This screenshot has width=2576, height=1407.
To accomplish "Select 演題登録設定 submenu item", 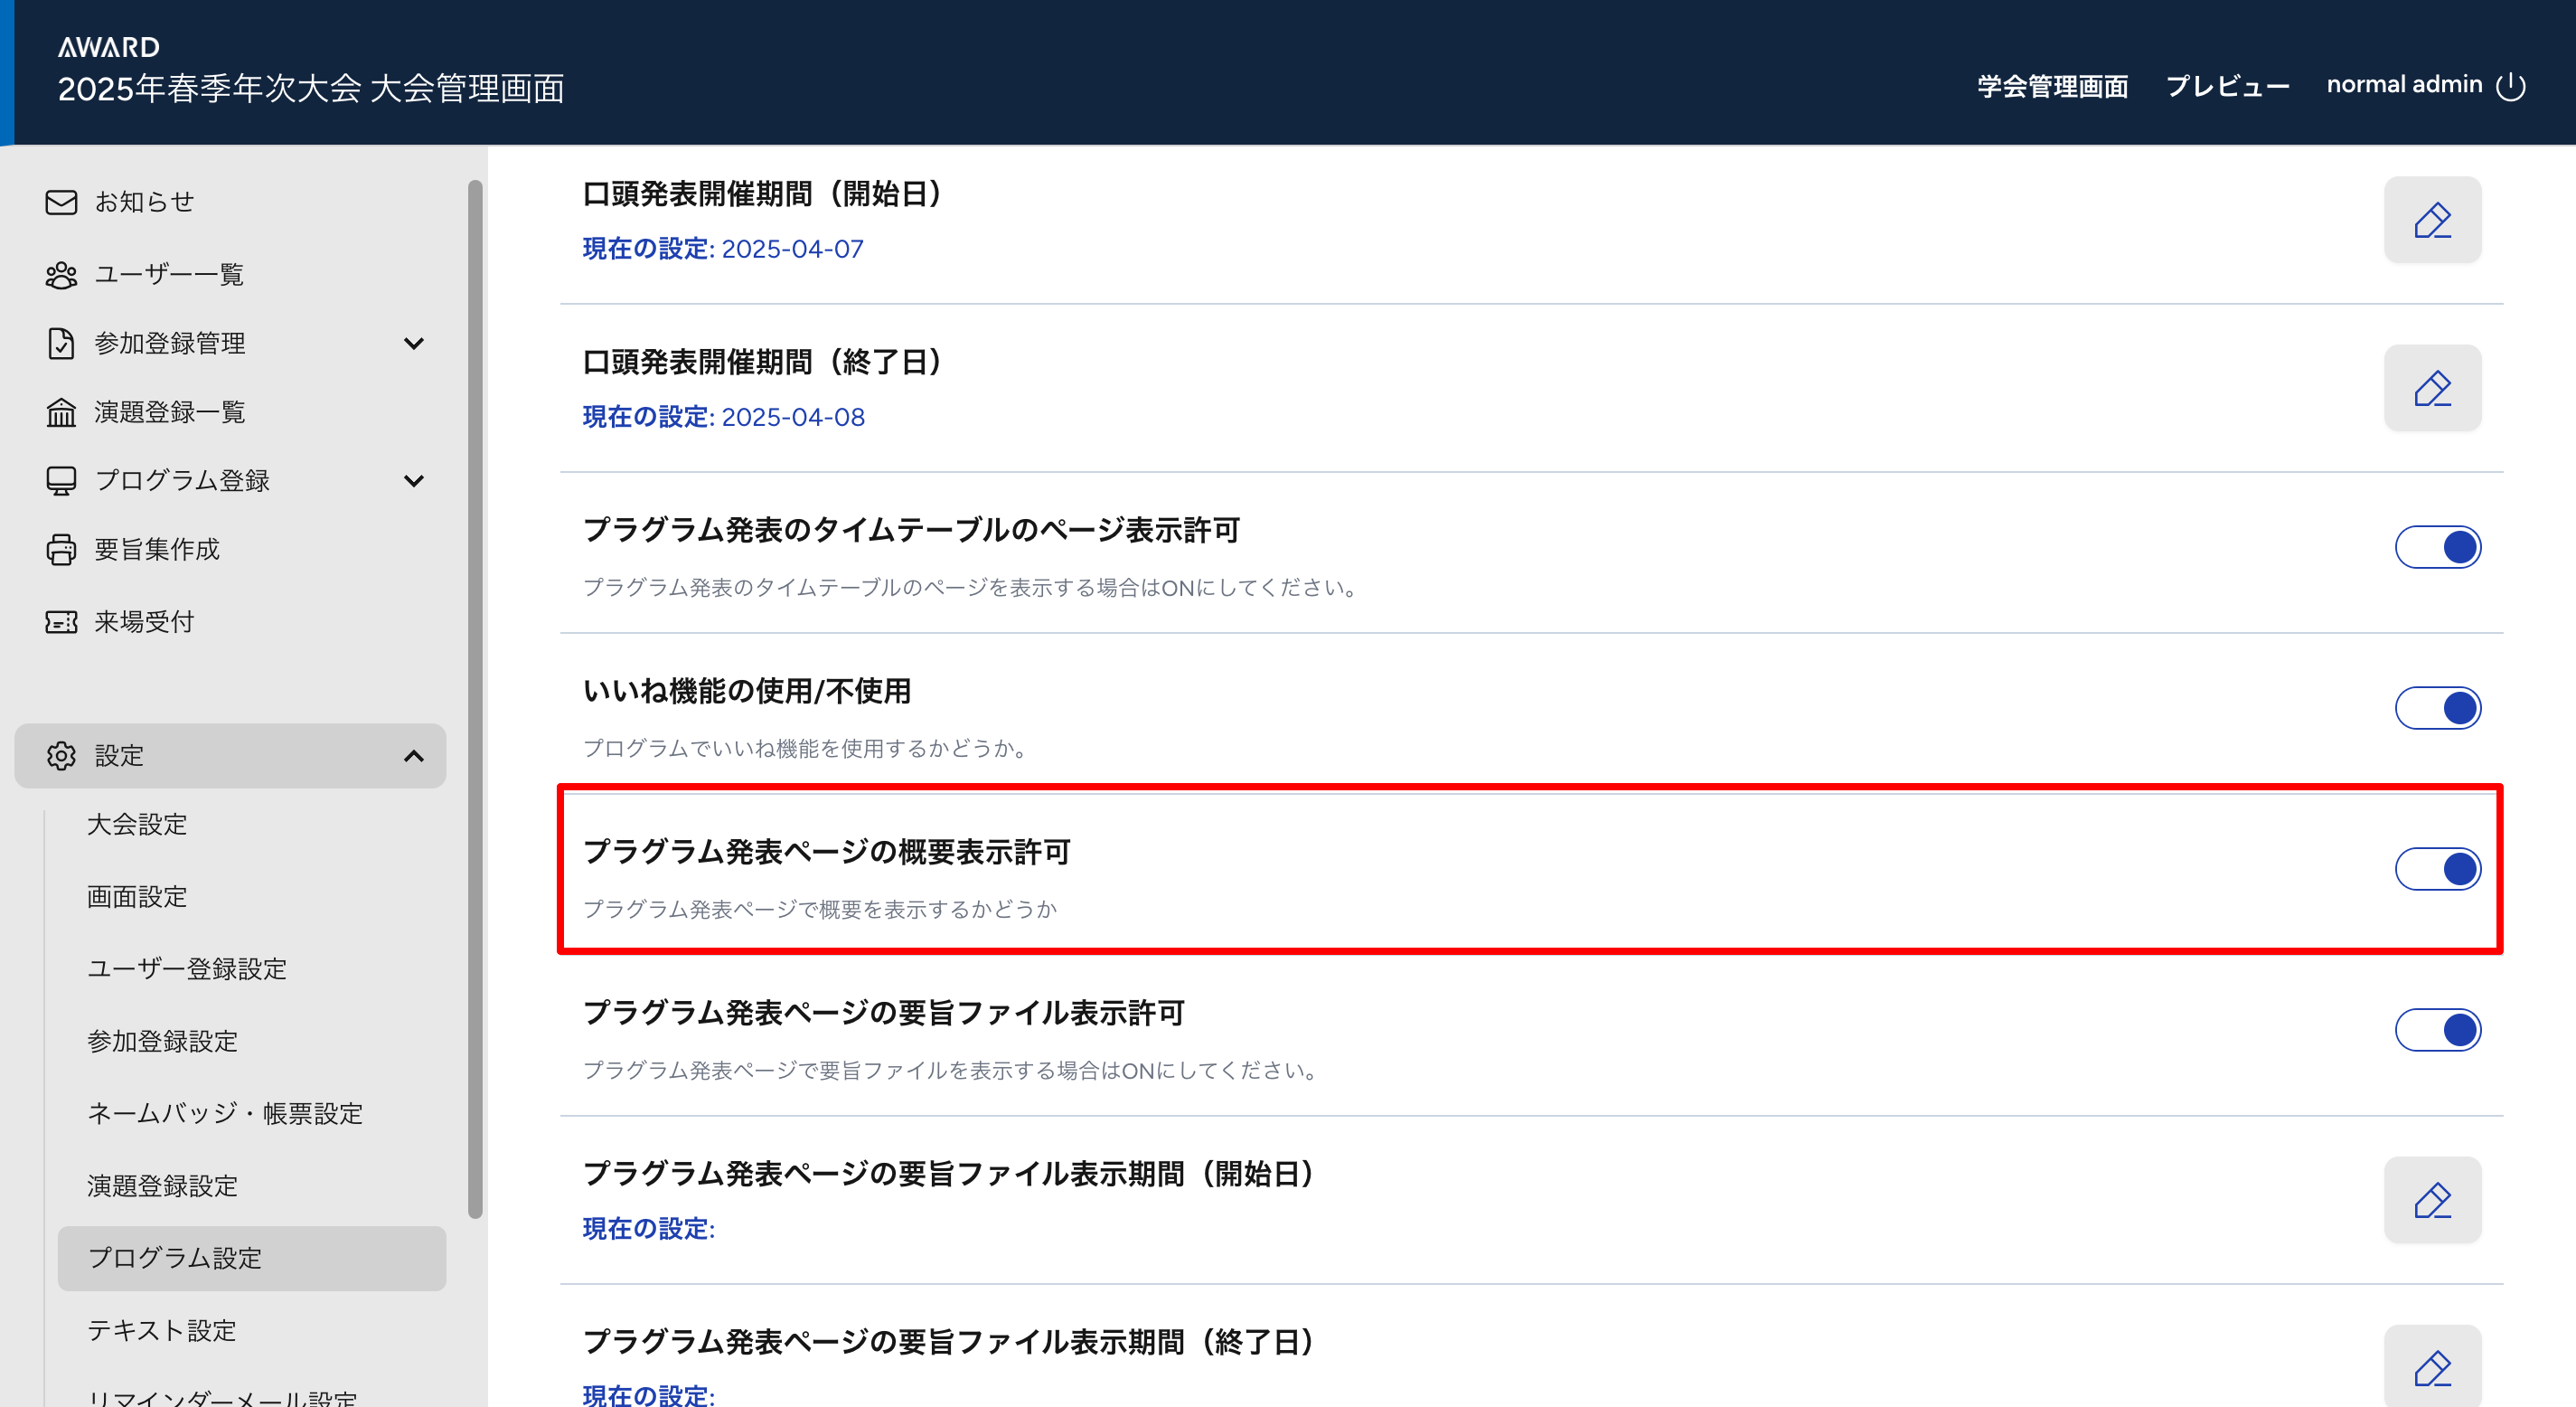I will [162, 1185].
